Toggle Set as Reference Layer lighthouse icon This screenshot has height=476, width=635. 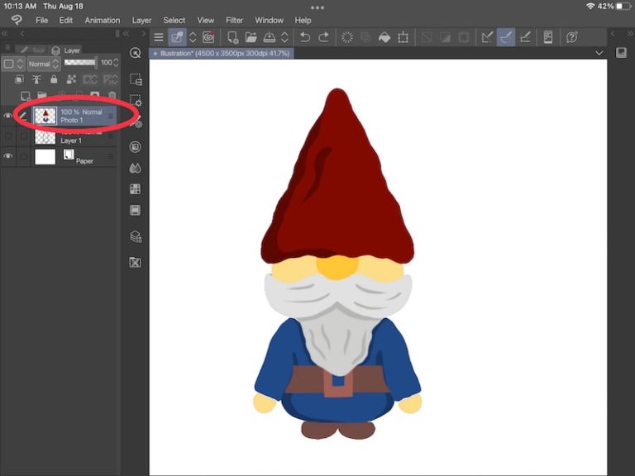(x=36, y=79)
